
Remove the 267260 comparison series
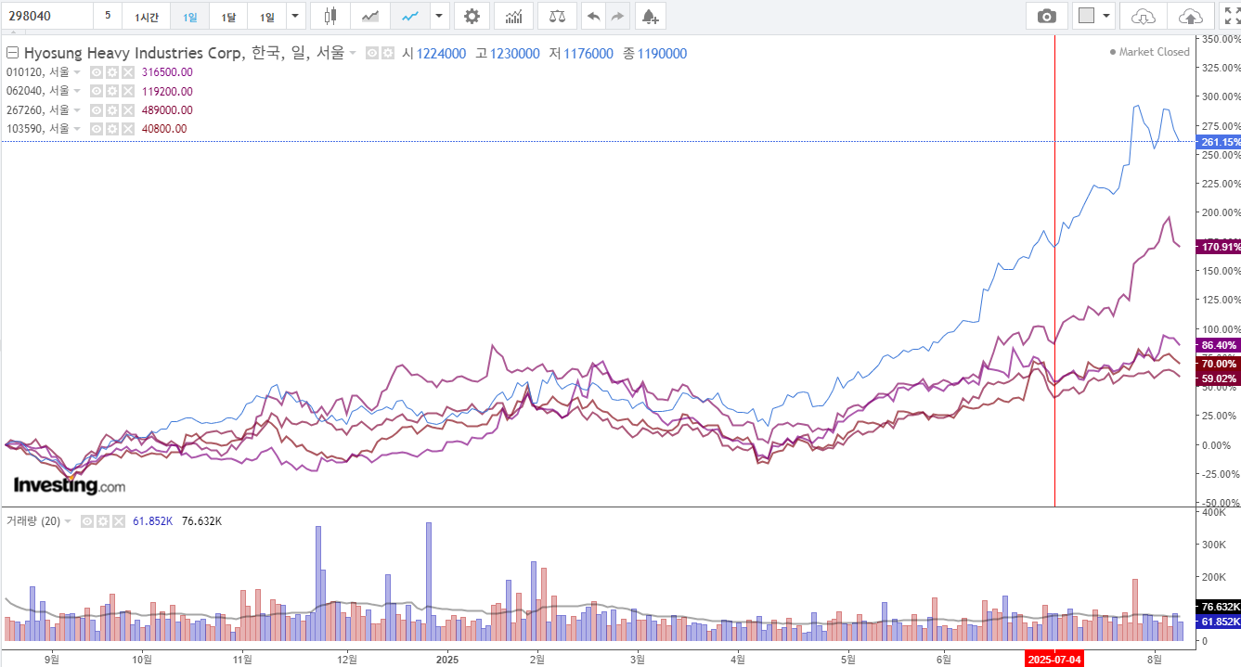coord(126,109)
